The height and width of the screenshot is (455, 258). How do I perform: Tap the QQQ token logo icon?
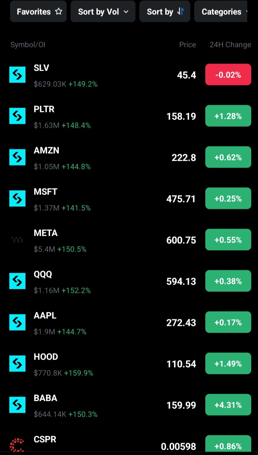pyautogui.click(x=17, y=281)
